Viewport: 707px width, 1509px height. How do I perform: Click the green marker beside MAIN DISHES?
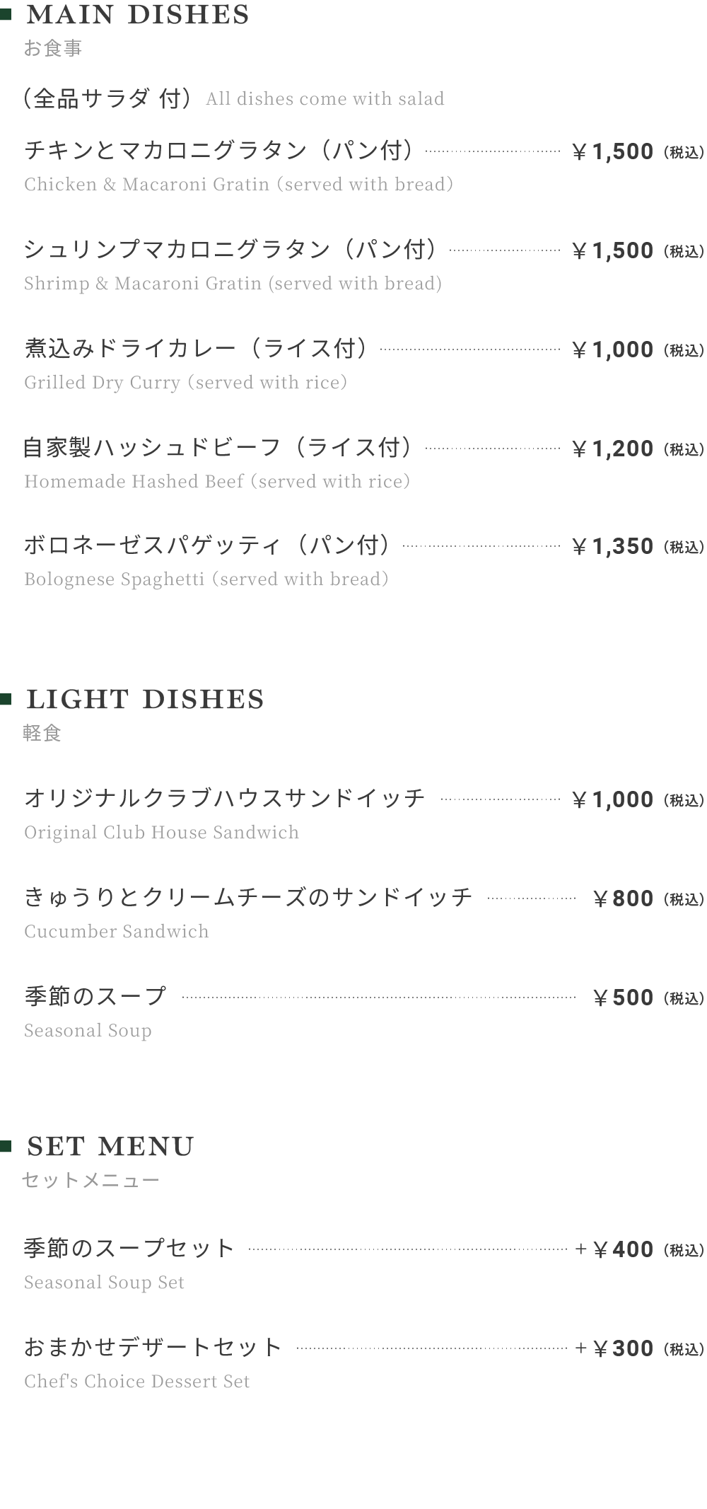[6, 14]
